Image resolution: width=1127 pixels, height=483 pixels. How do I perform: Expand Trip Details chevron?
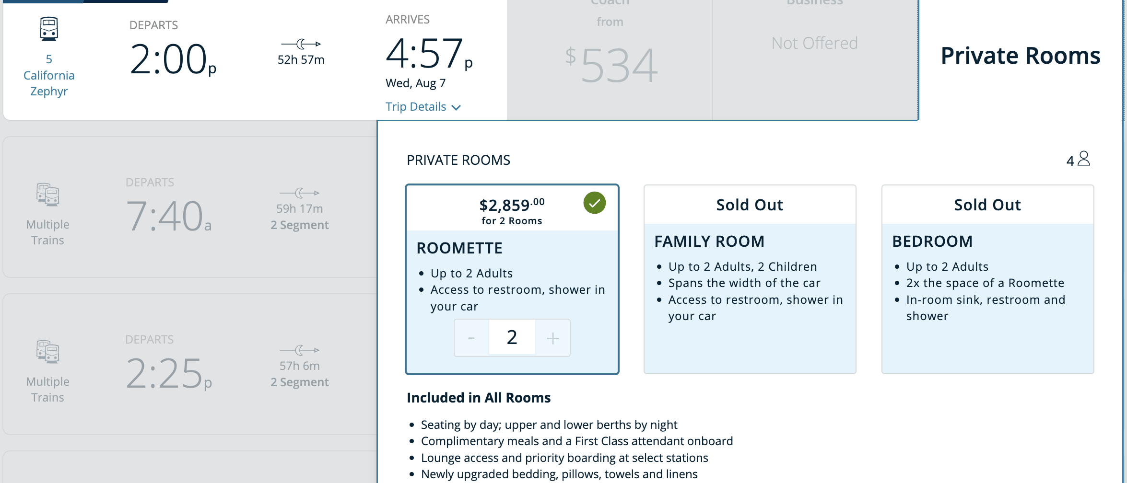[x=457, y=107]
